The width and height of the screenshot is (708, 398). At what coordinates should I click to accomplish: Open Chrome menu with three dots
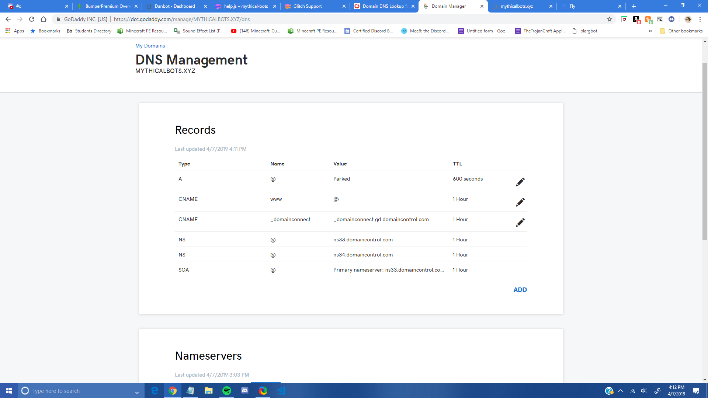(x=700, y=19)
